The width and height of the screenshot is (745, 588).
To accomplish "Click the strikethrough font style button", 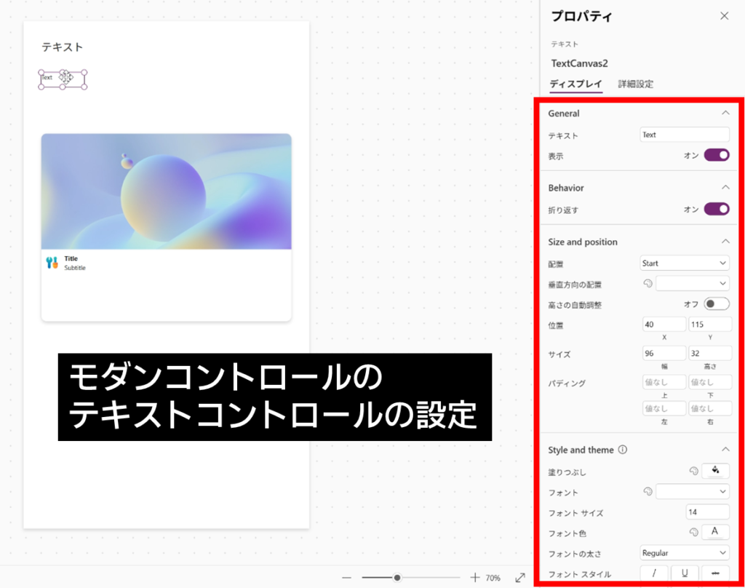I will click(715, 573).
